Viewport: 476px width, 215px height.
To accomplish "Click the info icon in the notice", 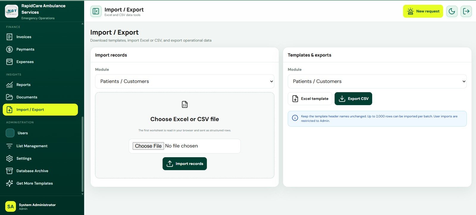I will pos(295,118).
